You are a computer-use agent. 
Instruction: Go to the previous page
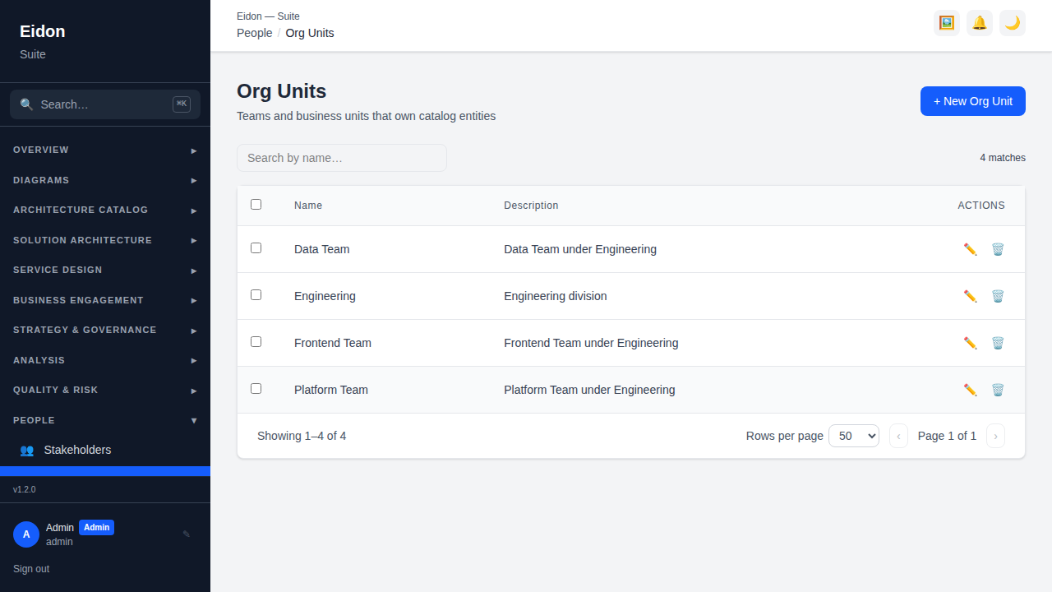898,436
